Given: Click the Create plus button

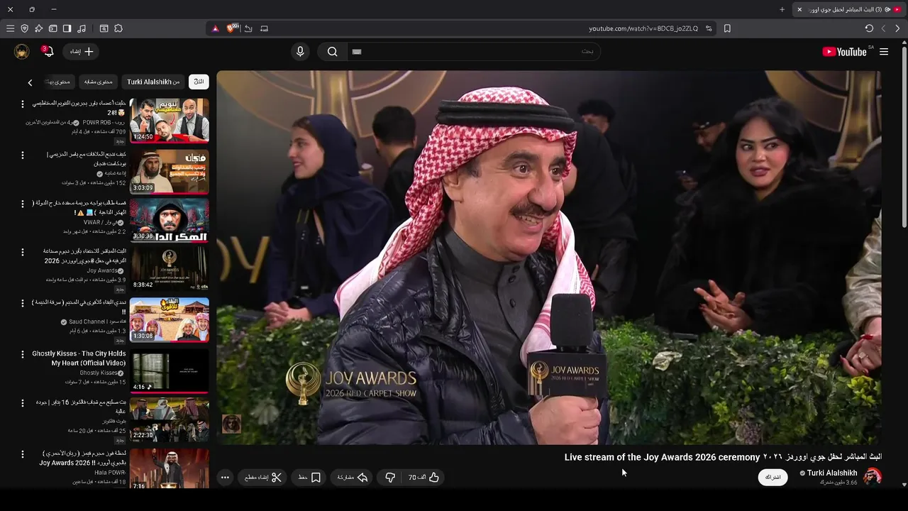Looking at the screenshot, I should point(82,51).
